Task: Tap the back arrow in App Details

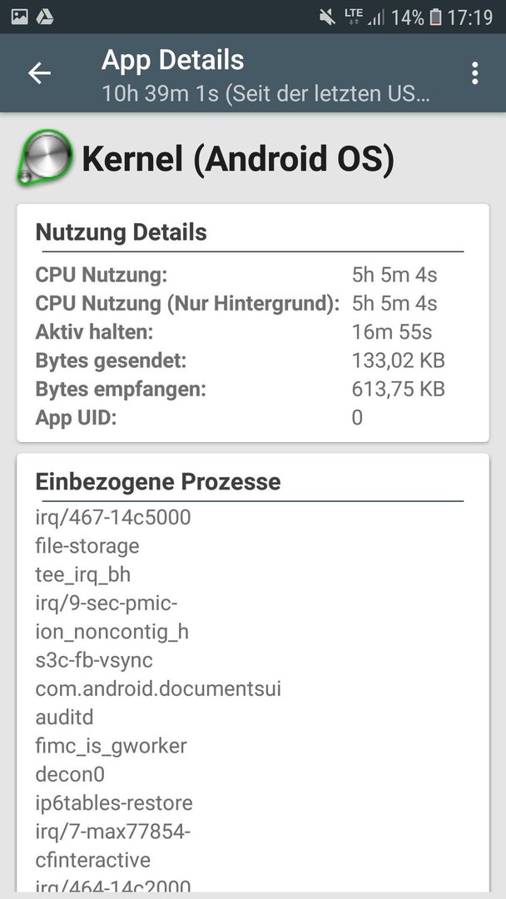Action: (40, 73)
